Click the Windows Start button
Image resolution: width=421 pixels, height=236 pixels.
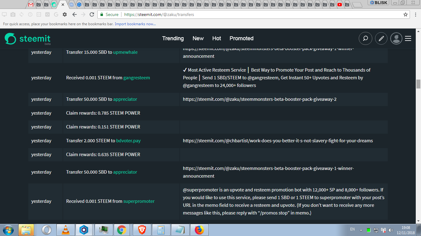pyautogui.click(x=8, y=230)
